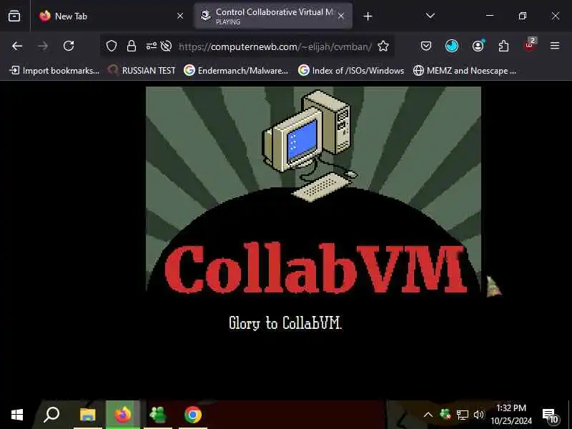The image size is (572, 429).
Task: Launch Google Chrome from the taskbar
Action: coord(193,415)
